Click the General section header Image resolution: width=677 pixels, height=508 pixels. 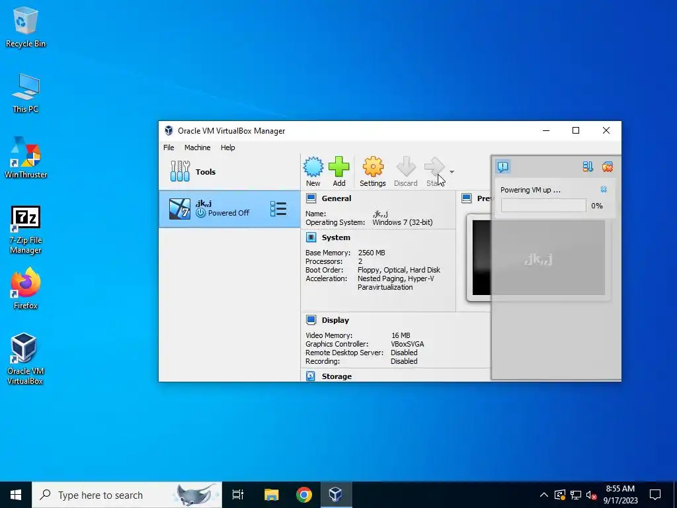point(337,198)
